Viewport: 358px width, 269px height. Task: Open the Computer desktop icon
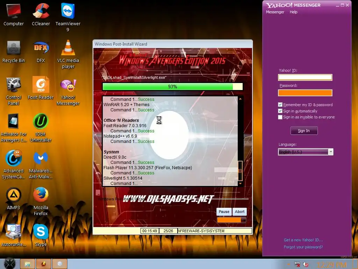[14, 14]
